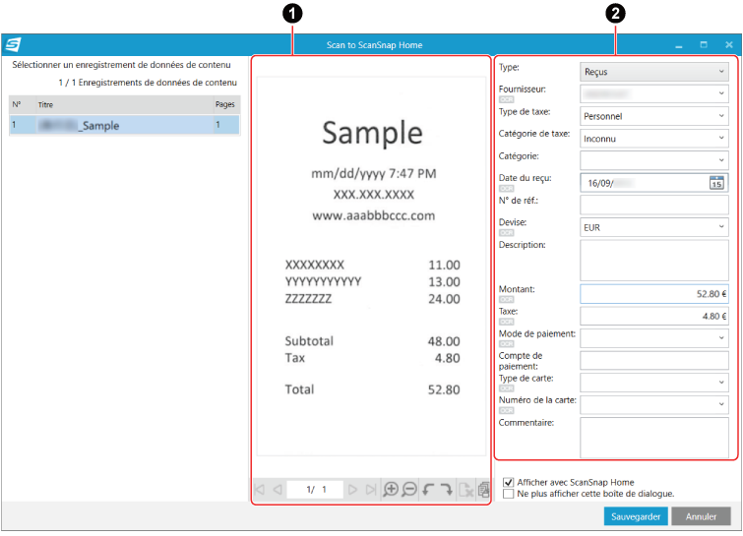Image resolution: width=743 pixels, height=536 pixels.
Task: Click the zoom out magnifier icon
Action: (x=408, y=489)
